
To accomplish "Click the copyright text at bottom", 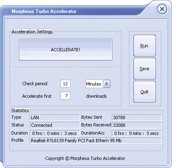I will 85,158.
